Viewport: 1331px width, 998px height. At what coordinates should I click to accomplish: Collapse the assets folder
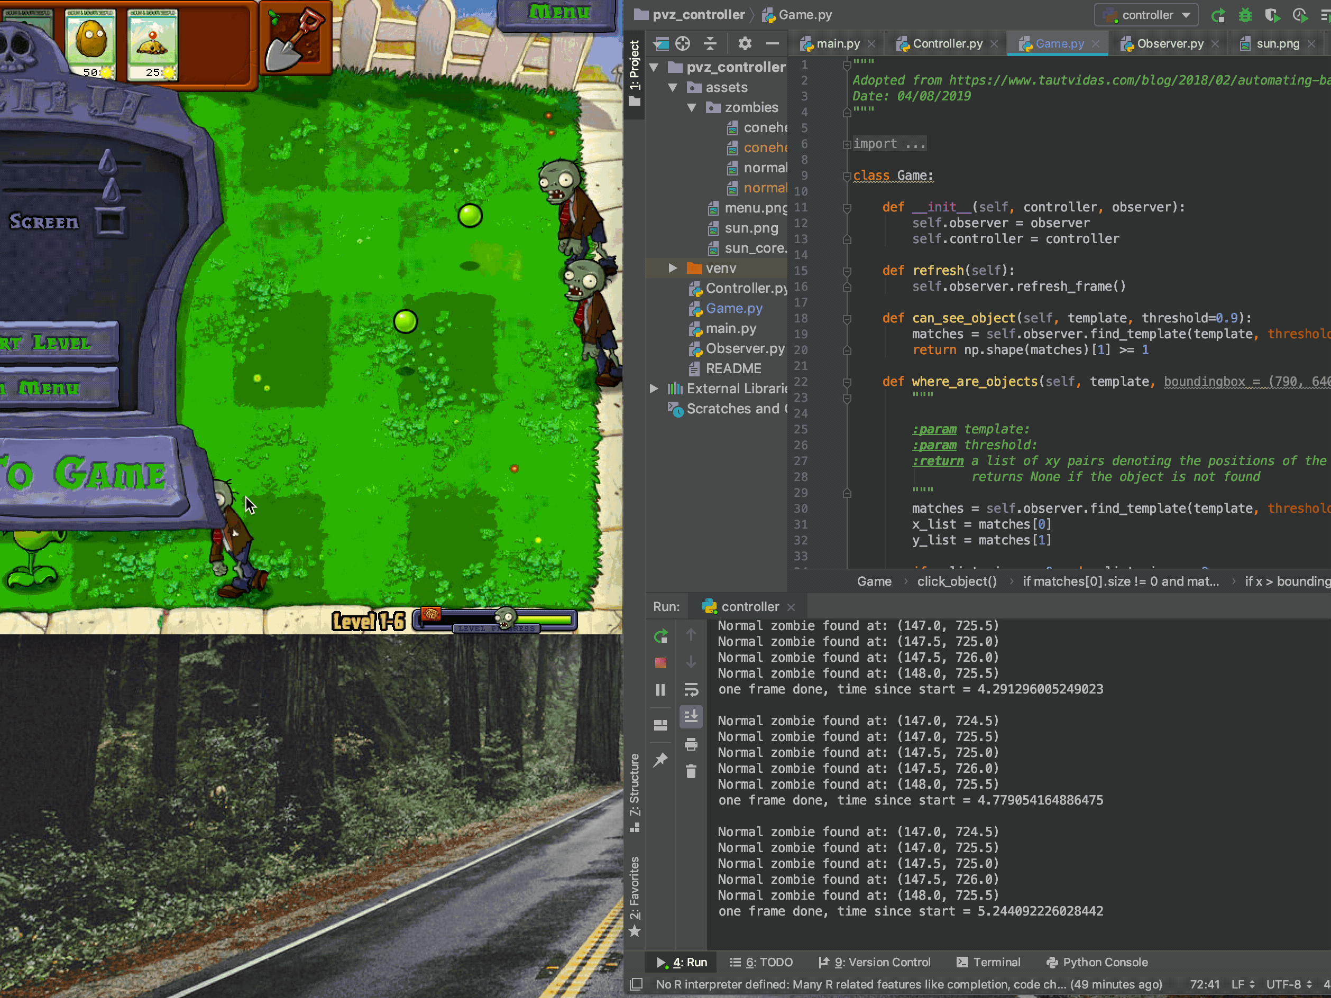[673, 88]
